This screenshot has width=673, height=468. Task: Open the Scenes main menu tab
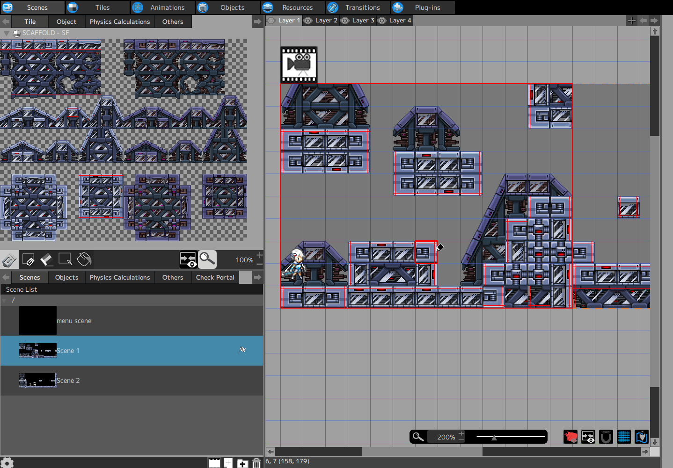point(32,7)
